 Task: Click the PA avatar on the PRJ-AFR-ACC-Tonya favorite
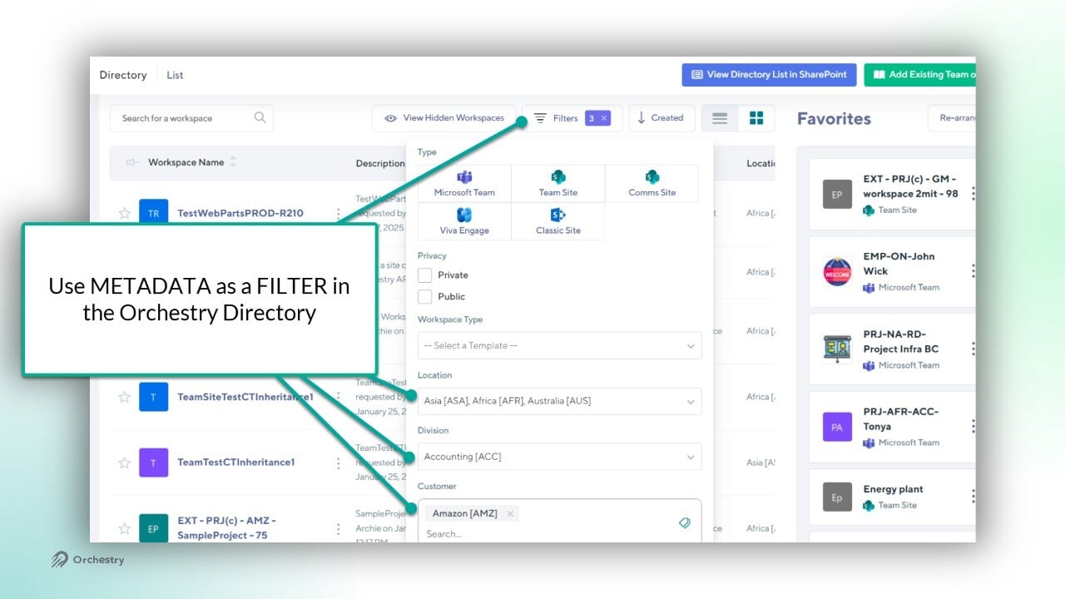[x=837, y=427]
